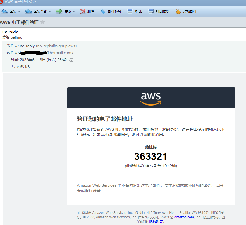
Task: Click sender name no-reply in header
Action: [x=10, y=32]
